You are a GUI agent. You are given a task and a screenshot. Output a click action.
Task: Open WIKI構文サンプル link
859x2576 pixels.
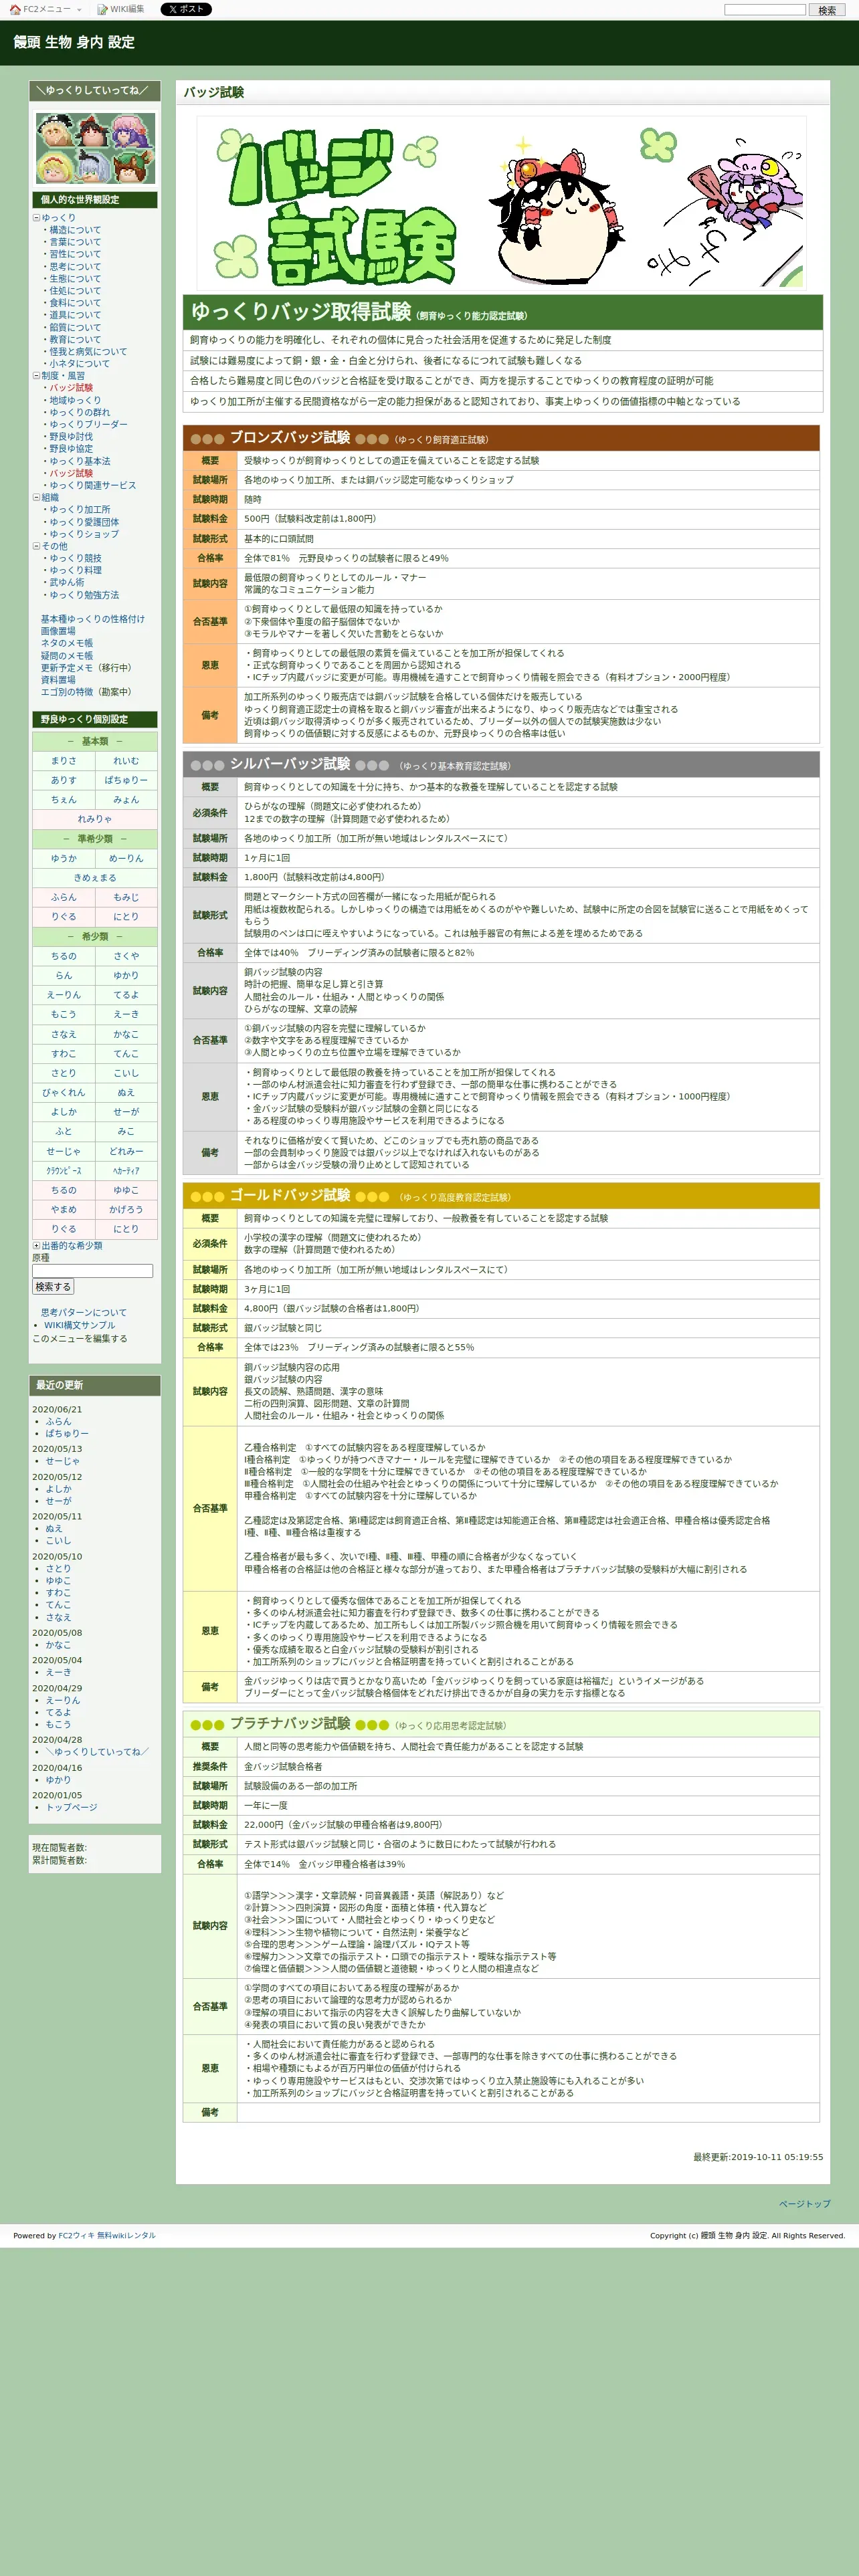[79, 1326]
